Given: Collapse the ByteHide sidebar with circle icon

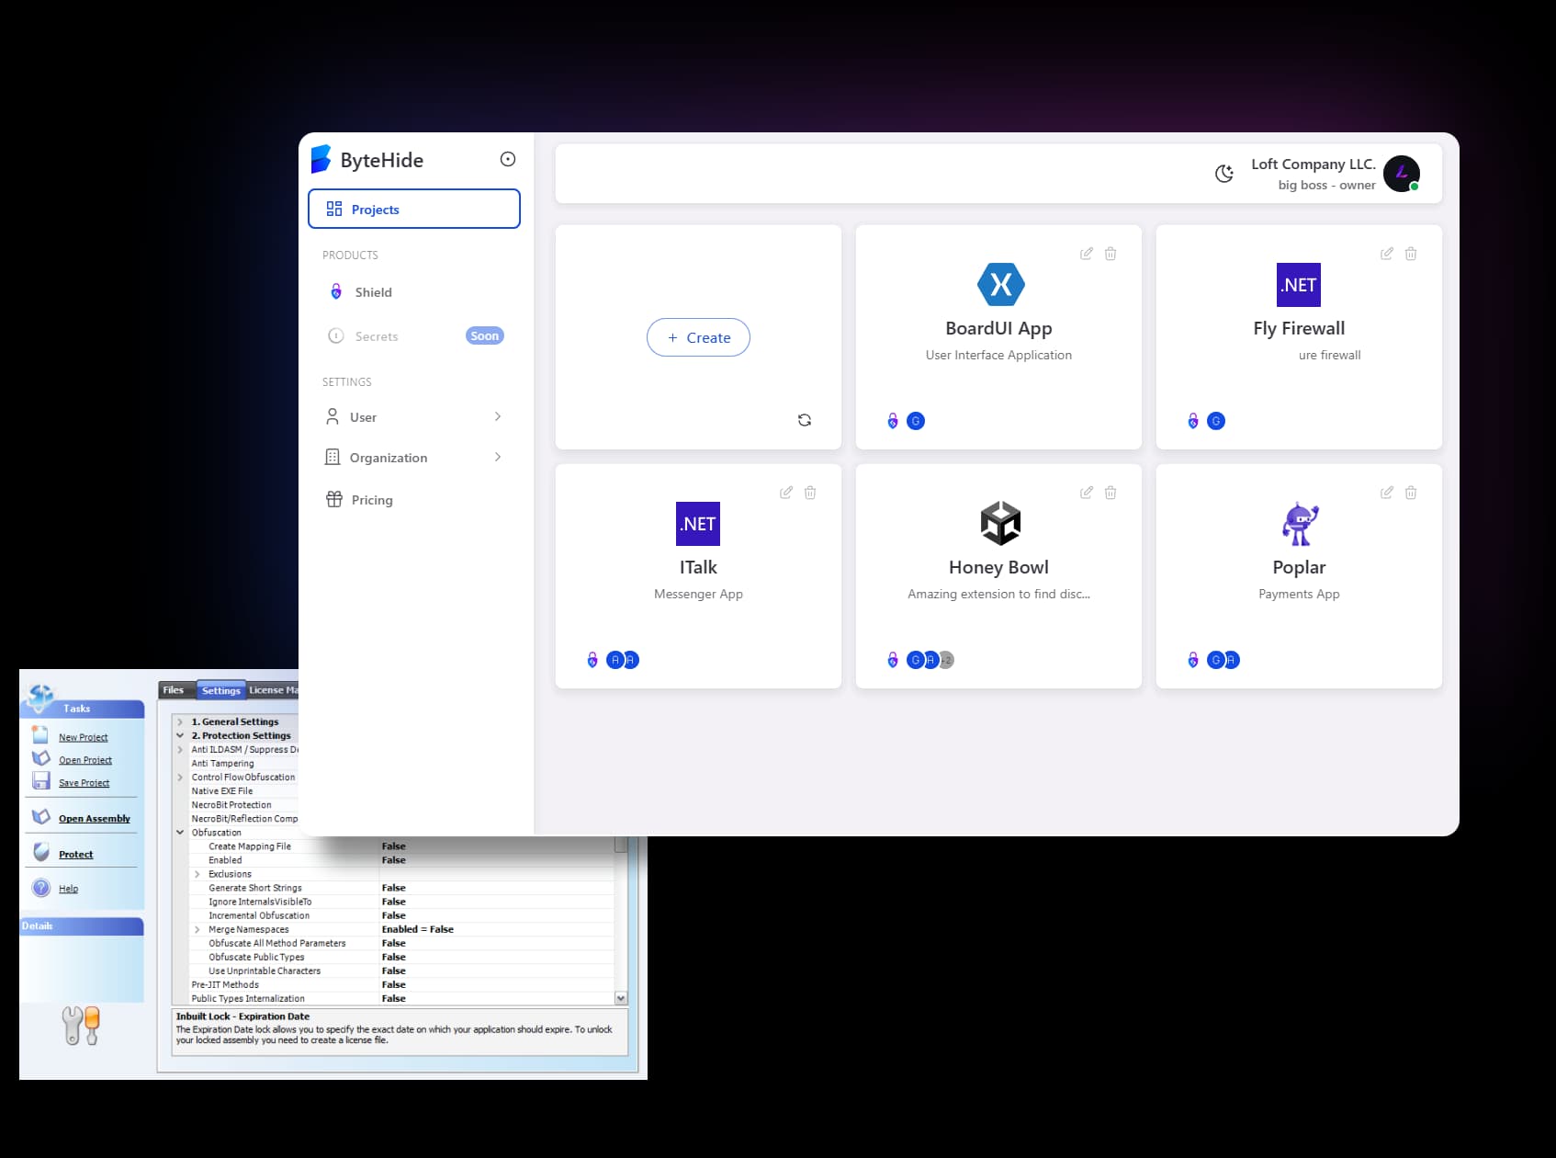Looking at the screenshot, I should pyautogui.click(x=508, y=159).
